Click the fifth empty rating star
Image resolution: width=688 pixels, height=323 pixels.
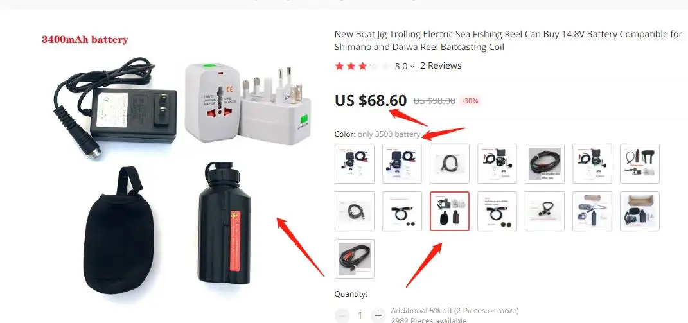tap(385, 66)
